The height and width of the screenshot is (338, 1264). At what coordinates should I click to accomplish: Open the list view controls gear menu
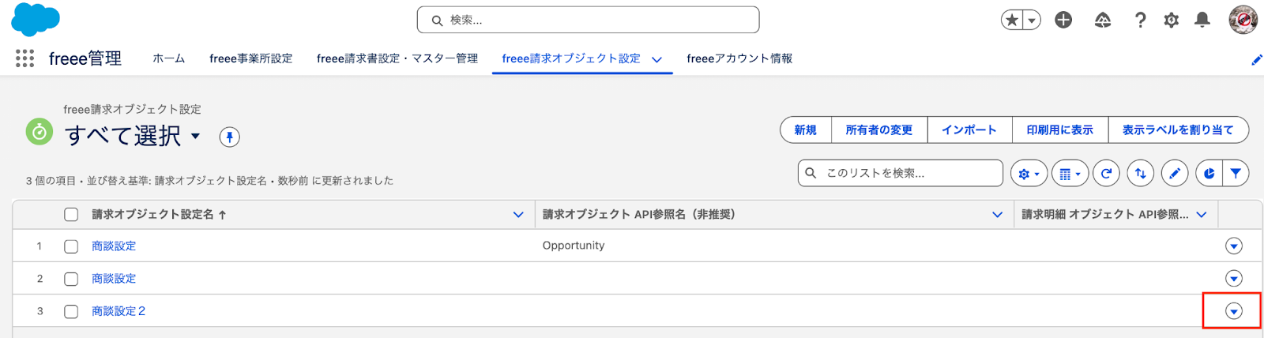pos(1029,174)
